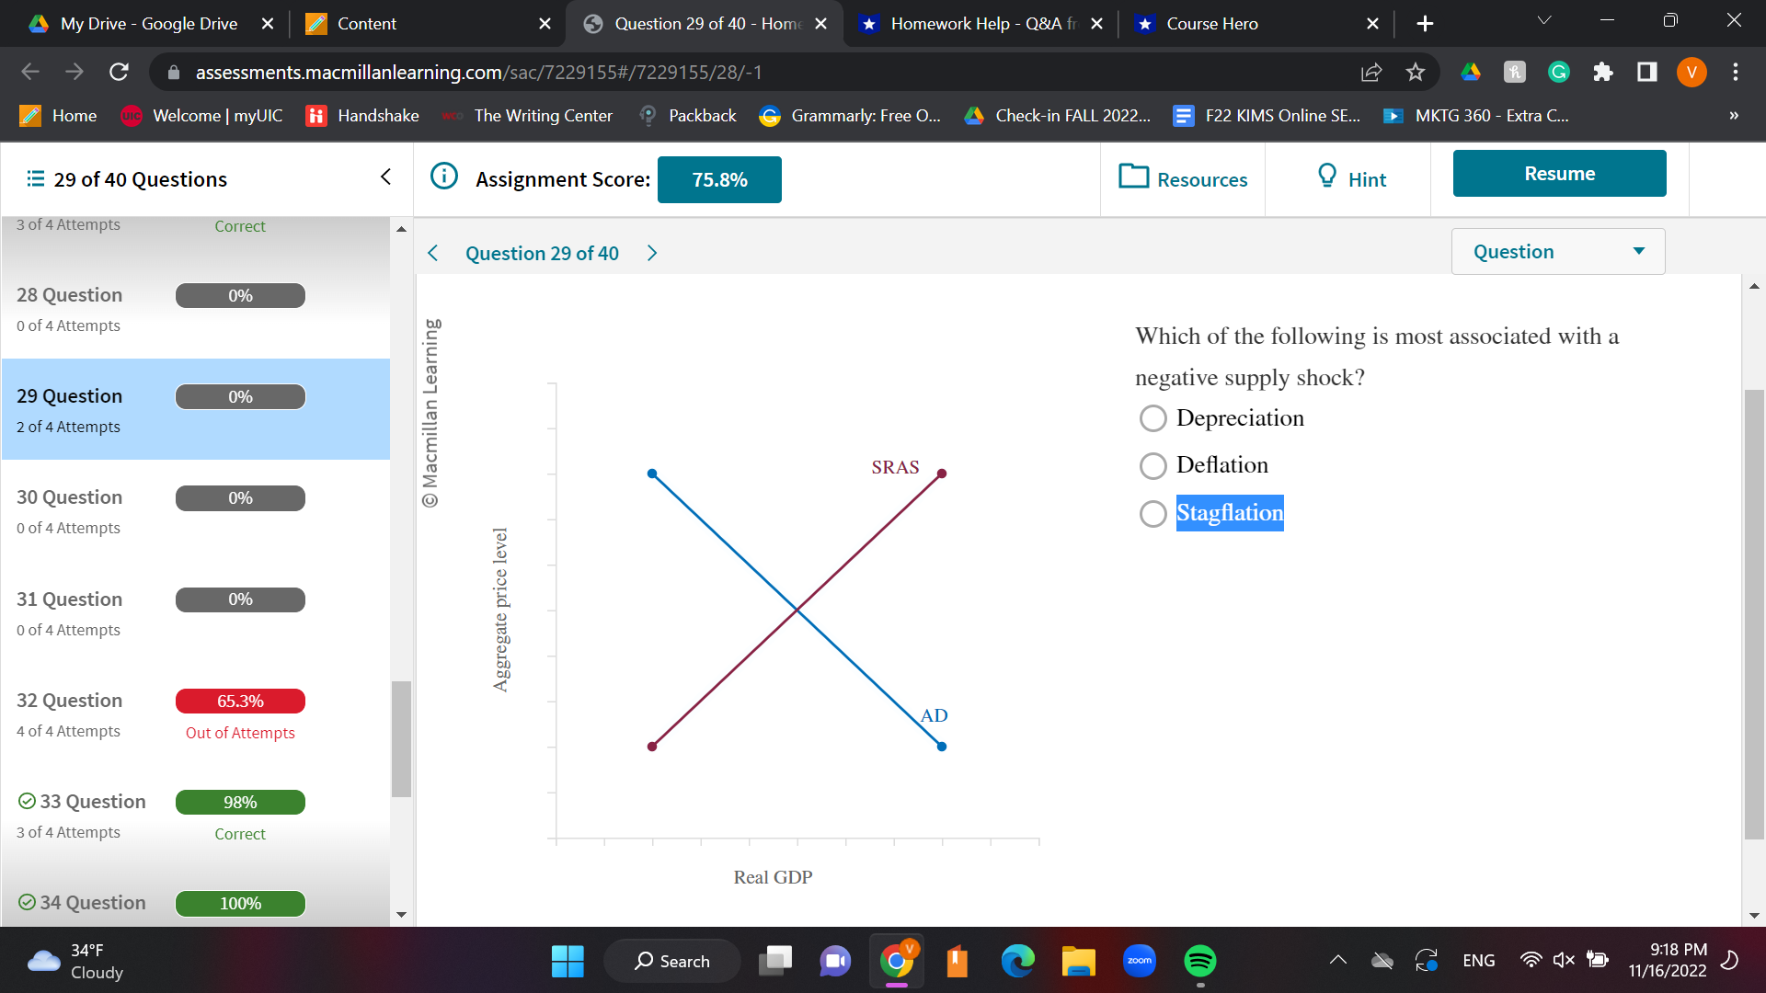The height and width of the screenshot is (993, 1766).
Task: Bookmark page with the star icon
Action: 1415,72
